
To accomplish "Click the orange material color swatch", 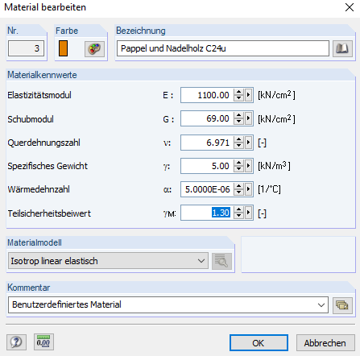I will pyautogui.click(x=63, y=48).
